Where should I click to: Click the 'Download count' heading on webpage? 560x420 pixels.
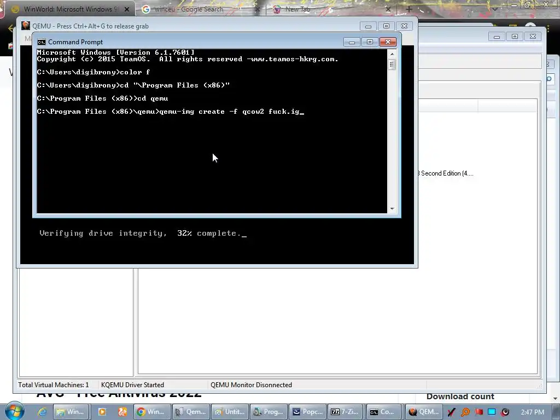tap(460, 396)
